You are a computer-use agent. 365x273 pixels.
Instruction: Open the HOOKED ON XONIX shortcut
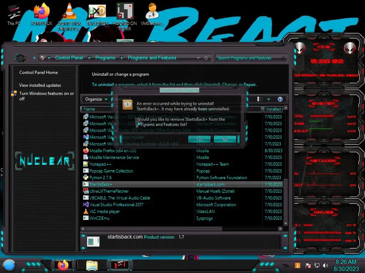125,17
